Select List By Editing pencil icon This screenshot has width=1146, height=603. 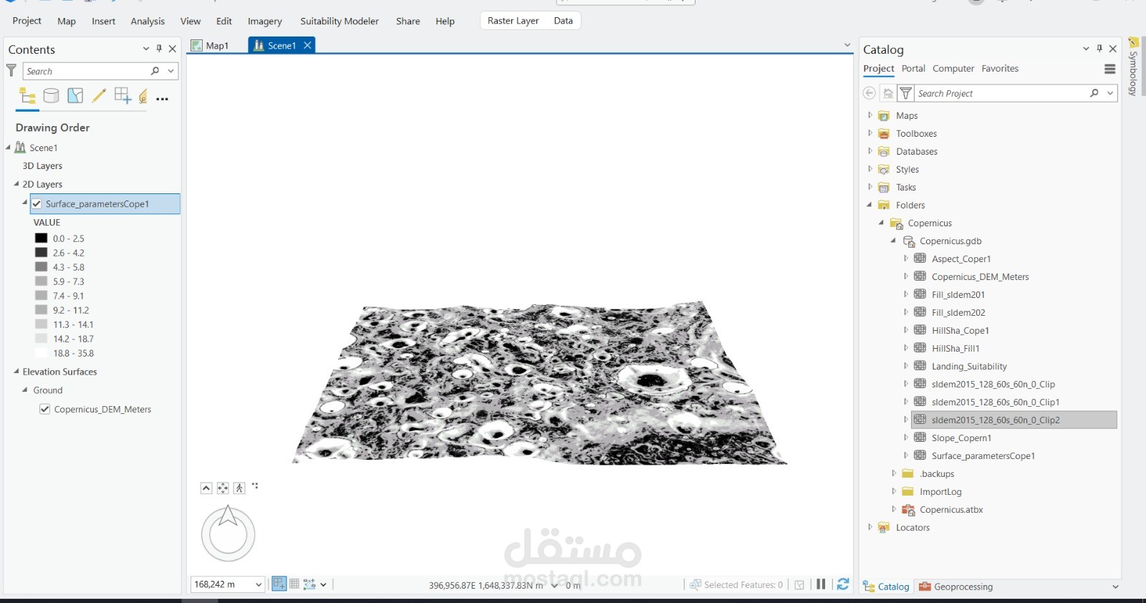pos(99,96)
